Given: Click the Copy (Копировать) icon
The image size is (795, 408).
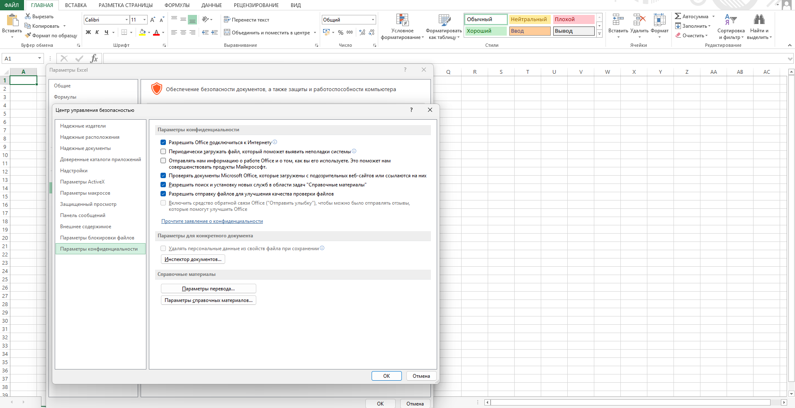Looking at the screenshot, I should click(x=28, y=26).
